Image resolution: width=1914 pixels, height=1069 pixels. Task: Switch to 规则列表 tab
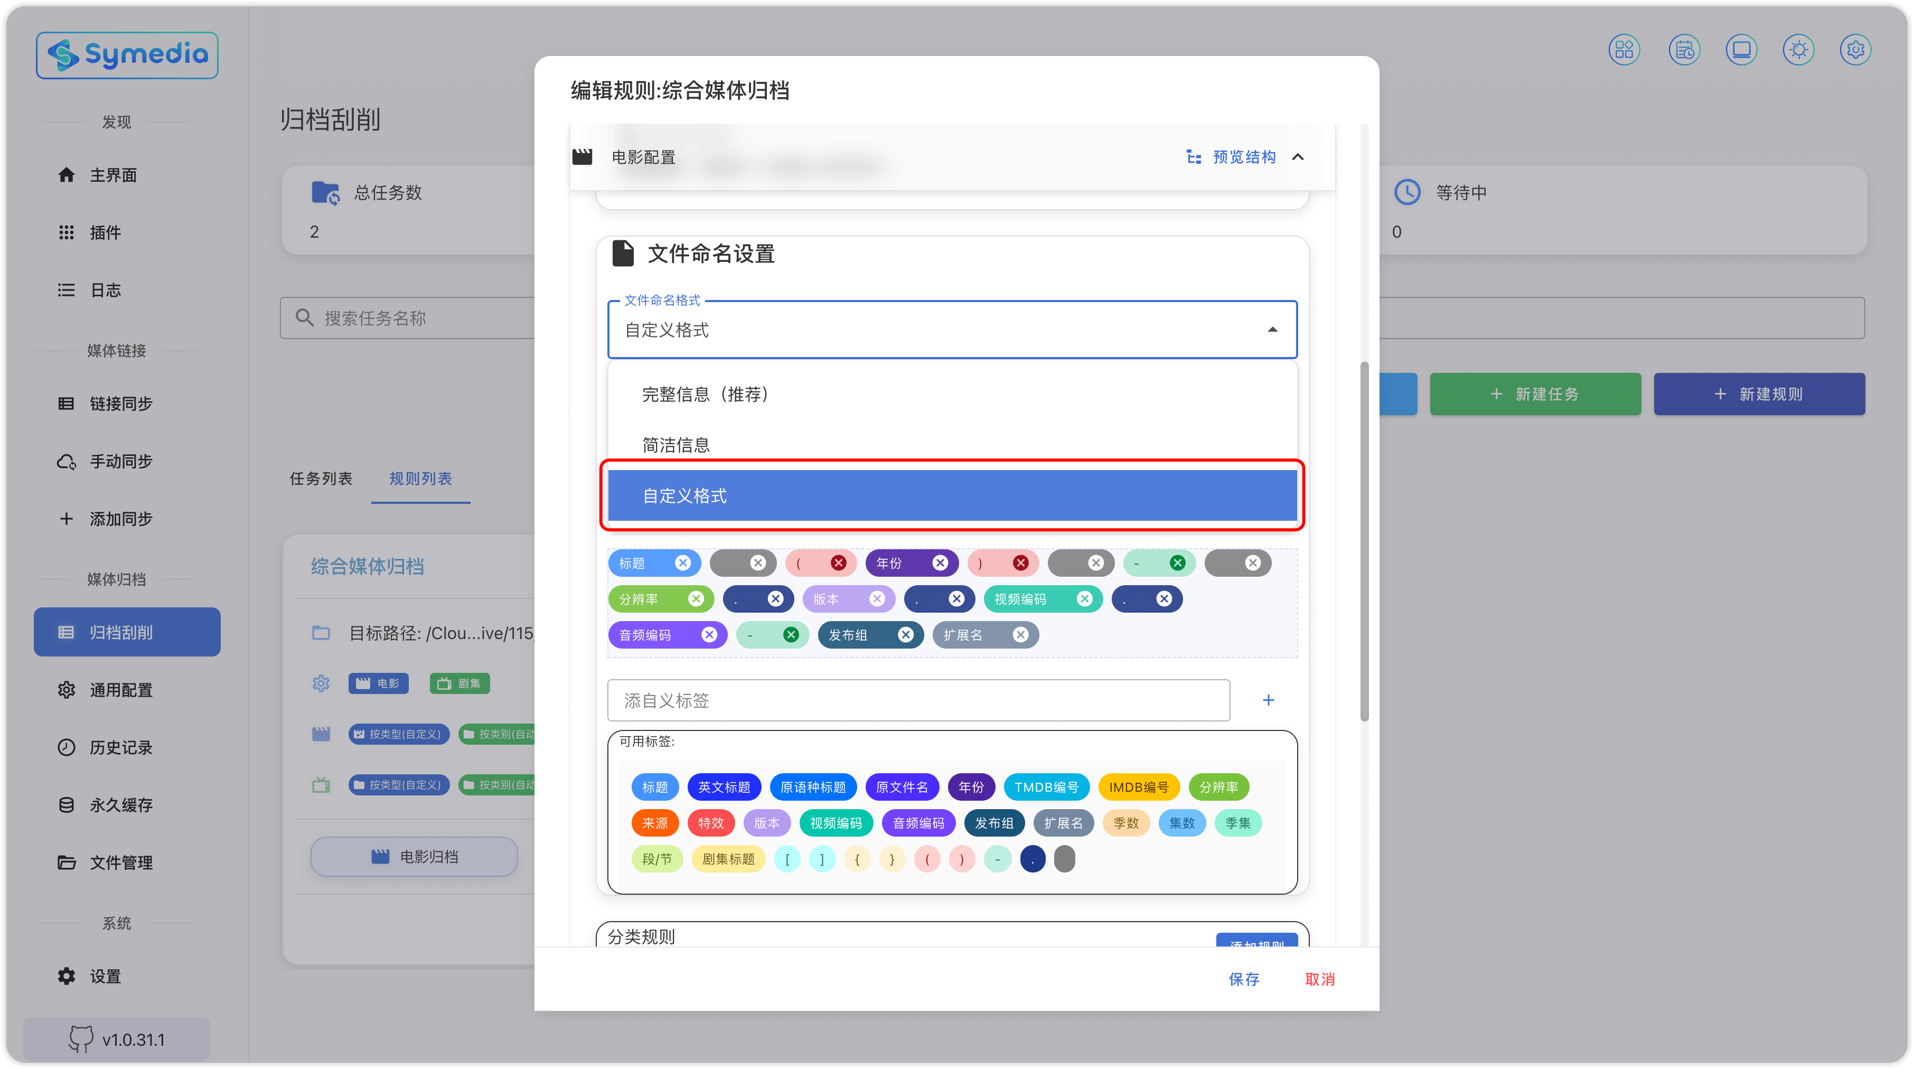[x=420, y=479]
